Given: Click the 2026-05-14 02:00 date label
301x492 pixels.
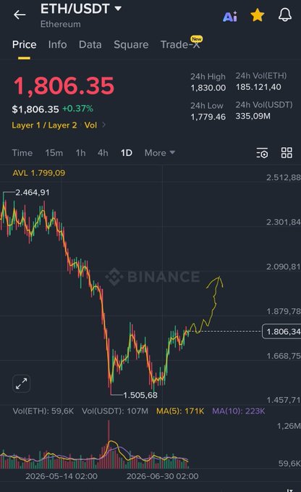Looking at the screenshot, I should (x=62, y=476).
